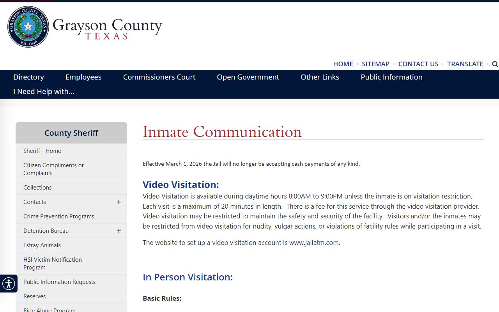The image size is (499, 312).
Task: Click the Inmate Communication page heading
Action: (x=222, y=132)
